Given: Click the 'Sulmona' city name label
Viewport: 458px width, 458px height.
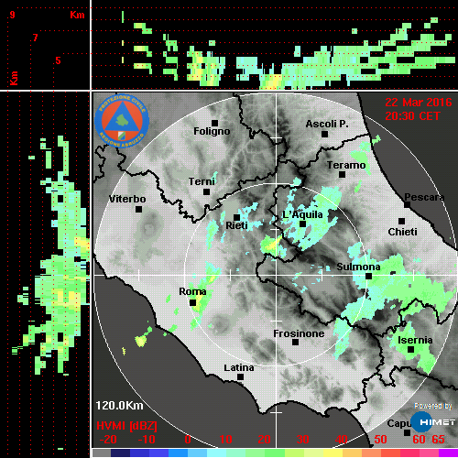Looking at the screenshot, I should point(358,267).
